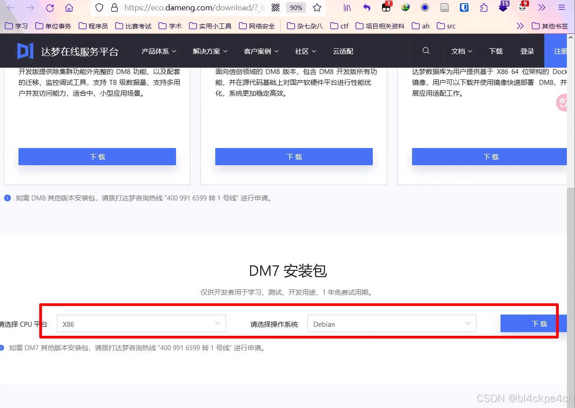Expand the 客户案例 navigation menu
The image size is (575, 408).
[261, 51]
